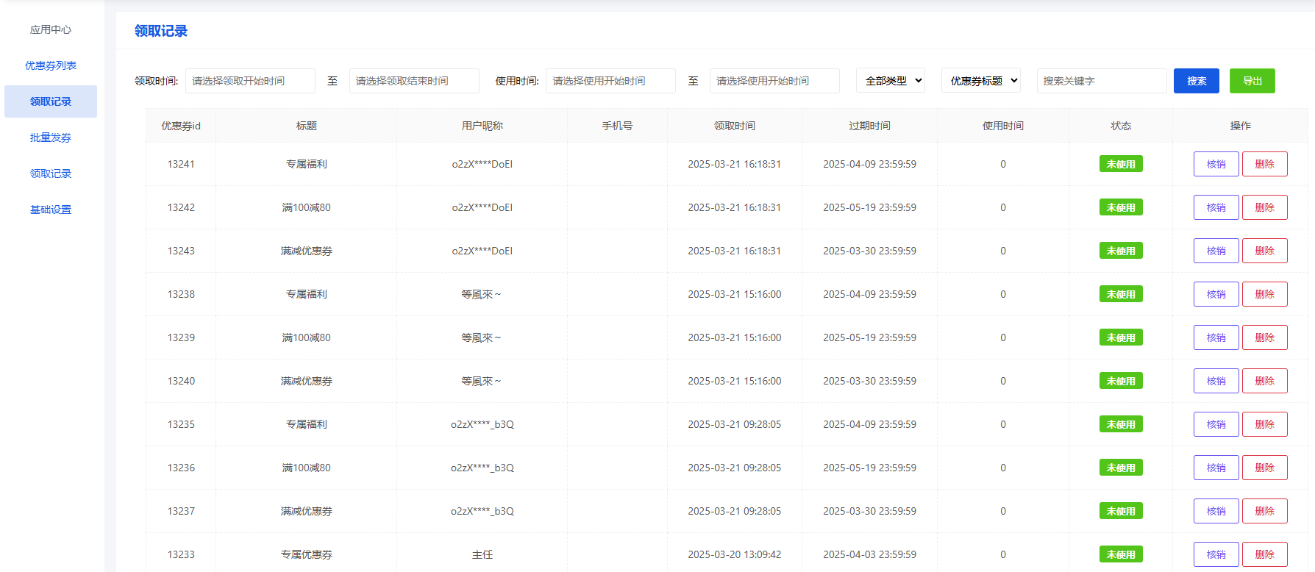This screenshot has width=1315, height=572.
Task: Click 删除 for coupon id 13237
Action: [1264, 511]
